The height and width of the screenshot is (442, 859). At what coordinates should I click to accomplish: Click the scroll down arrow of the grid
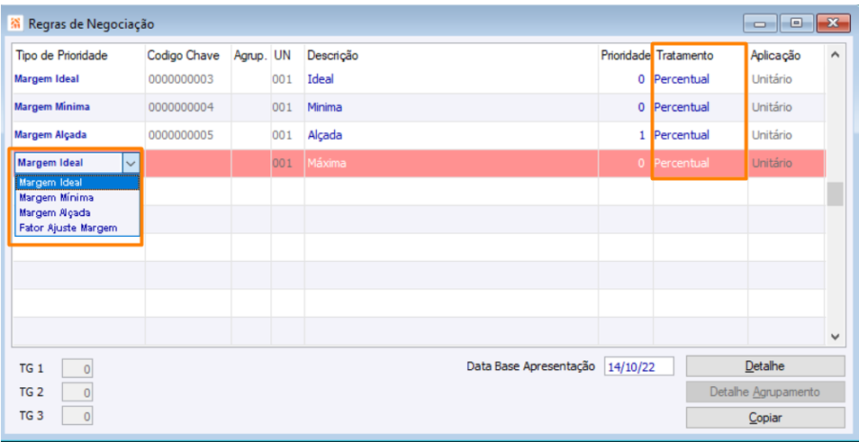click(835, 338)
